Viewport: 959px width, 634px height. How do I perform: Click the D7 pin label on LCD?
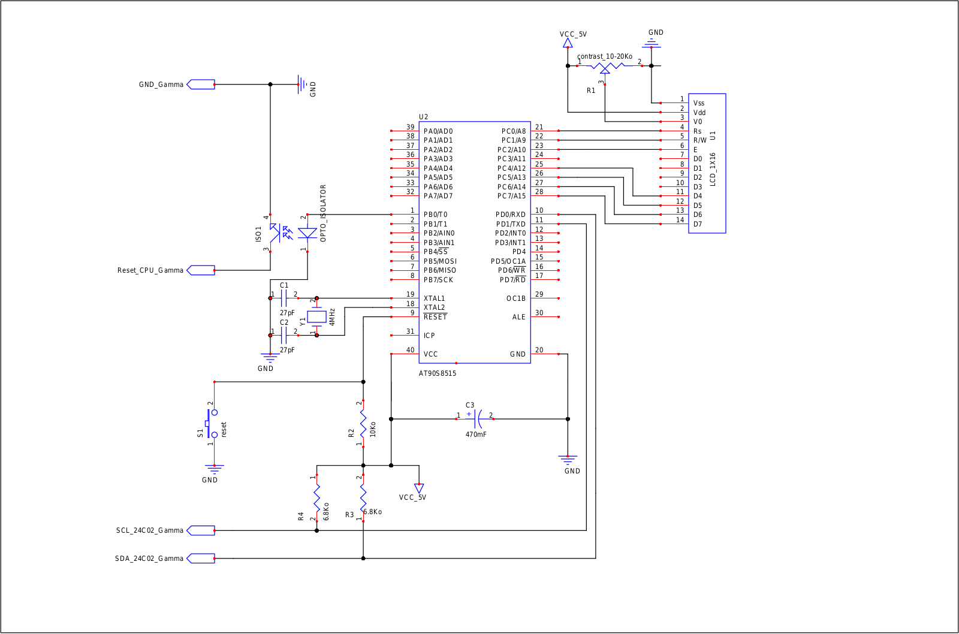[x=698, y=224]
